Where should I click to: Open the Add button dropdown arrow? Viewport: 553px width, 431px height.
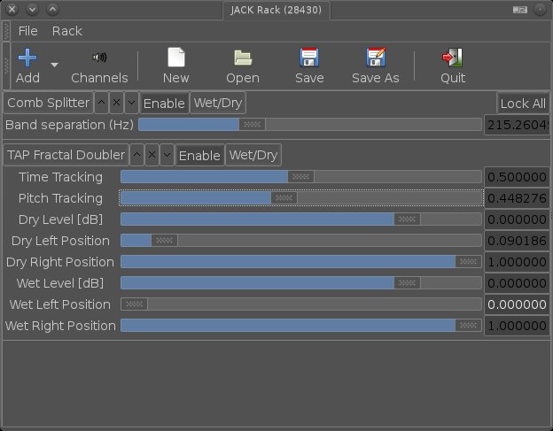point(54,65)
